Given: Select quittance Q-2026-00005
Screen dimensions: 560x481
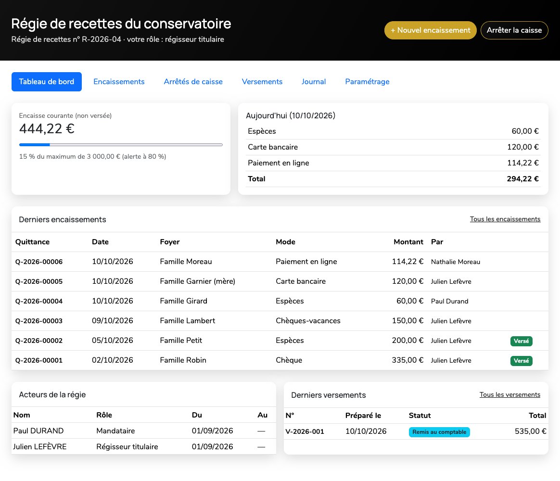Looking at the screenshot, I should click(x=38, y=281).
